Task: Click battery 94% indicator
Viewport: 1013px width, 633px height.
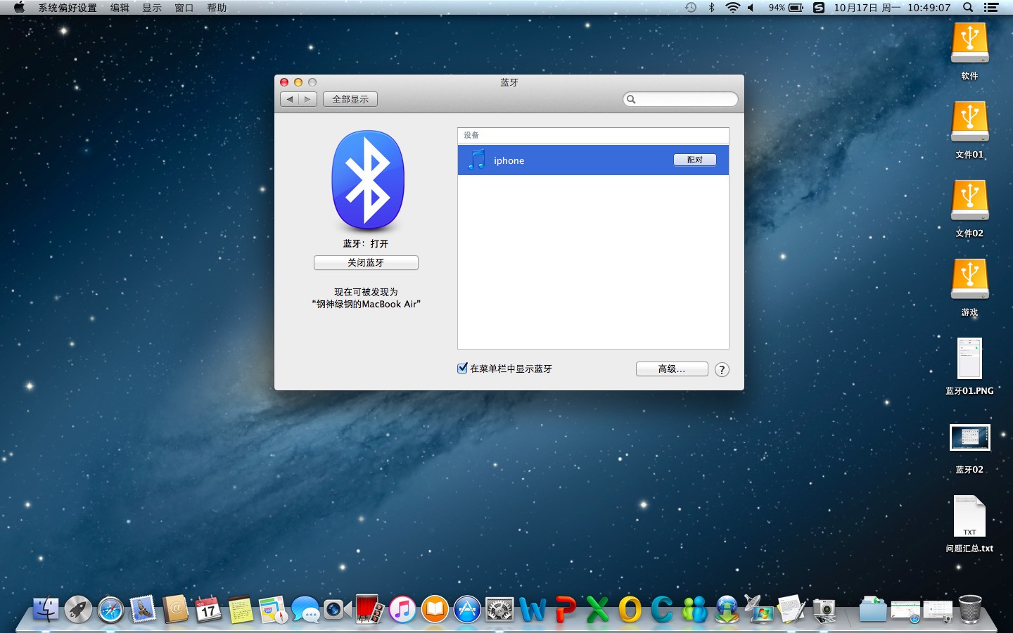Action: click(x=786, y=8)
